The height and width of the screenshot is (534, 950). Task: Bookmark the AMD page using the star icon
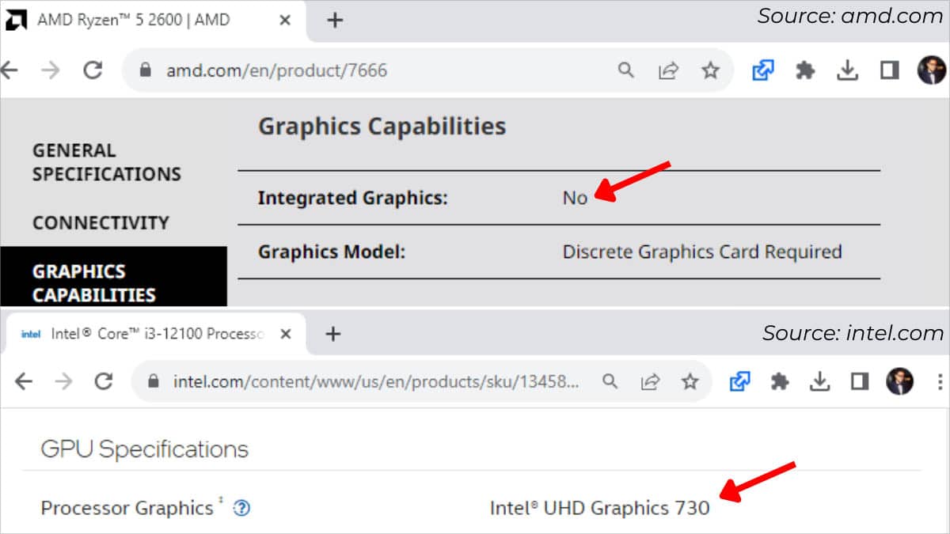[x=711, y=70]
